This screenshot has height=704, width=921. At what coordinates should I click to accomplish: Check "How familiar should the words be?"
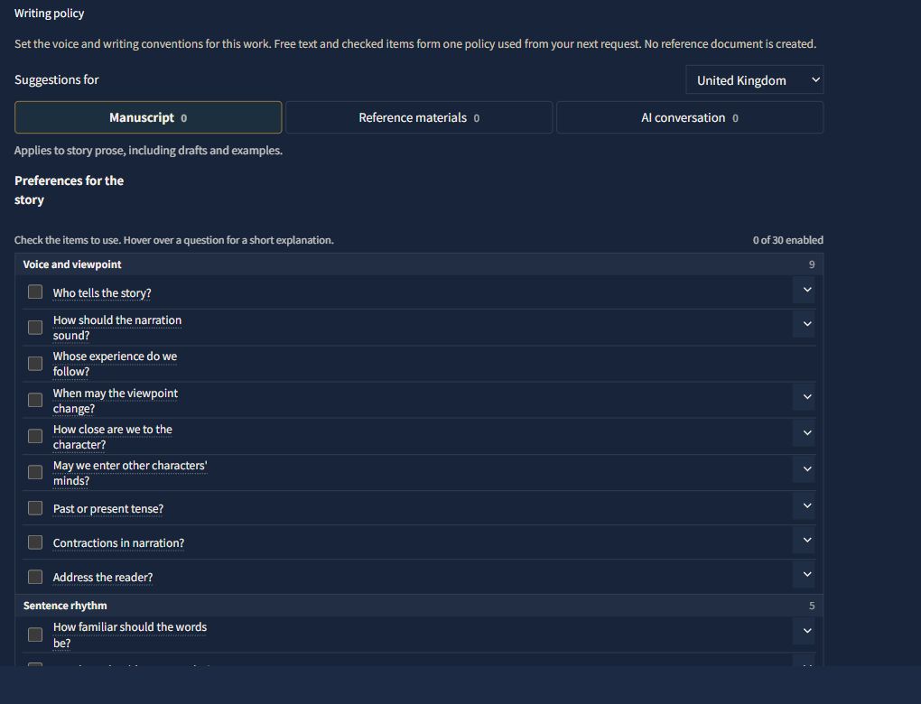coord(35,635)
